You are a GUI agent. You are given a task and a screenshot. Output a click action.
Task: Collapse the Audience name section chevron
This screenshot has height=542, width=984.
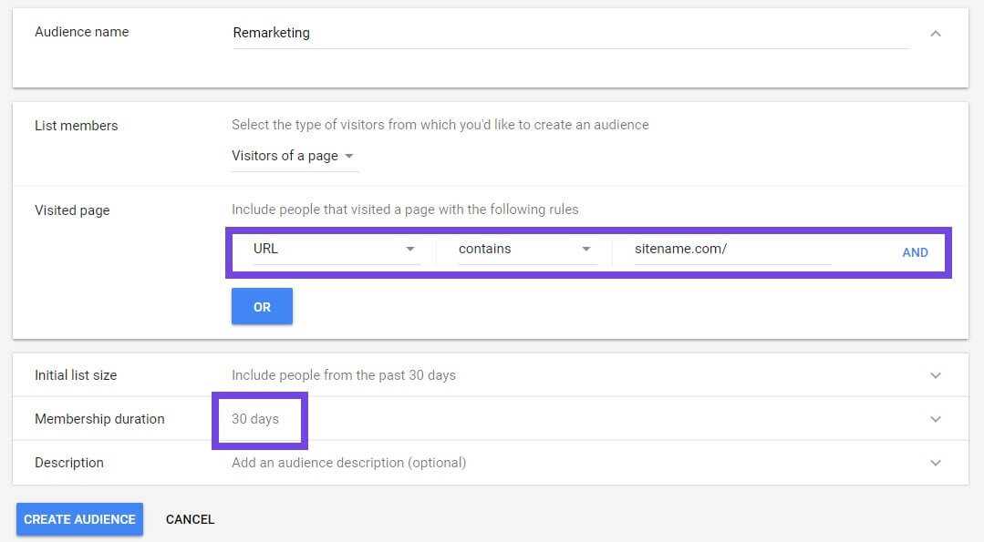[935, 33]
